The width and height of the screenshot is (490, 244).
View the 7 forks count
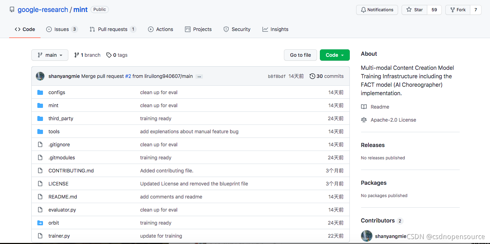(x=476, y=10)
